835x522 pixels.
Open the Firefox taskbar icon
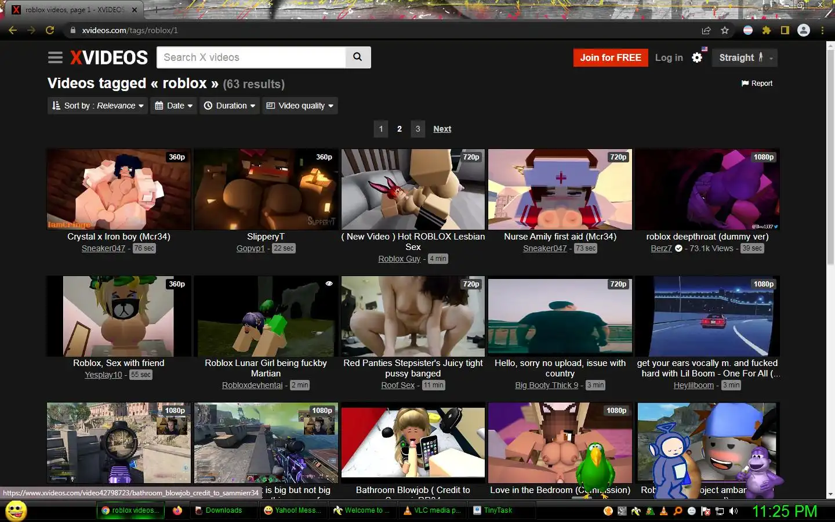(177, 510)
